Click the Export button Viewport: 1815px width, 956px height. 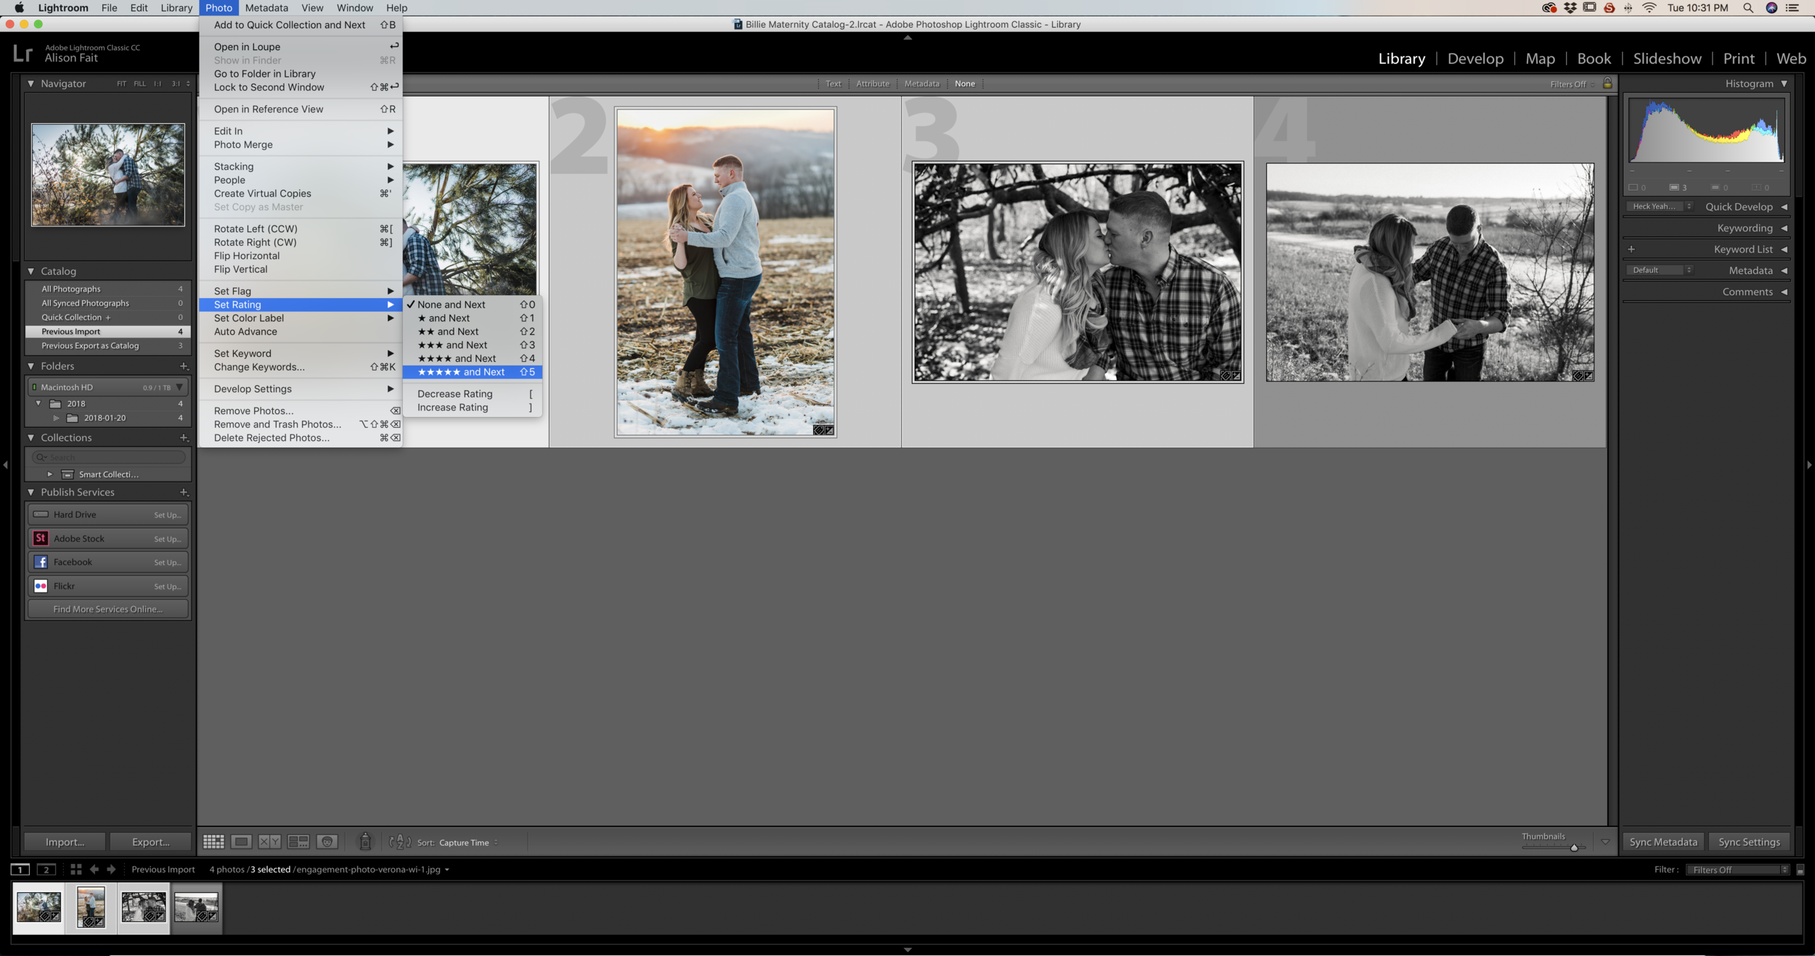tap(150, 842)
